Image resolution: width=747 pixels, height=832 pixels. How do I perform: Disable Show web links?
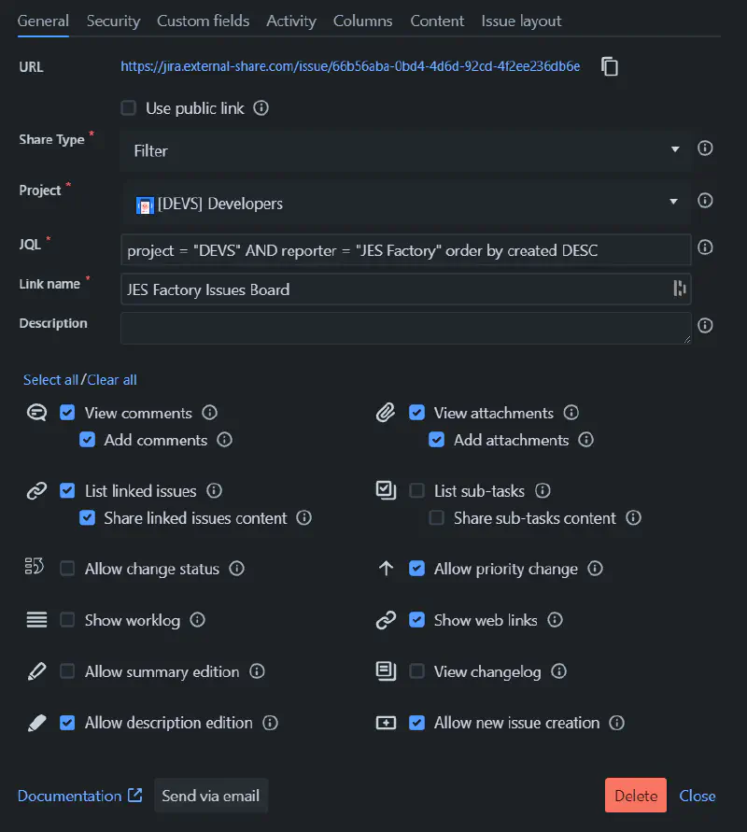tap(417, 620)
